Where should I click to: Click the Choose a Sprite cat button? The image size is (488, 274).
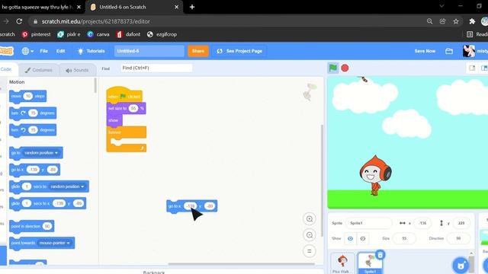tap(461, 265)
